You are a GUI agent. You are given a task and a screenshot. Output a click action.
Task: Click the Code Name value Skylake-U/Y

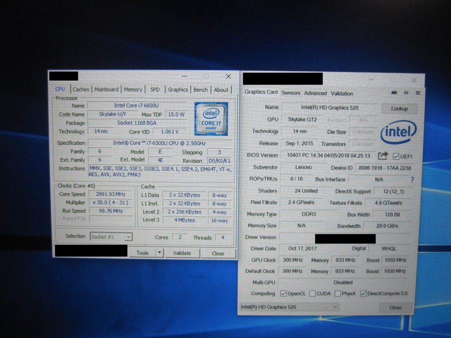click(113, 114)
